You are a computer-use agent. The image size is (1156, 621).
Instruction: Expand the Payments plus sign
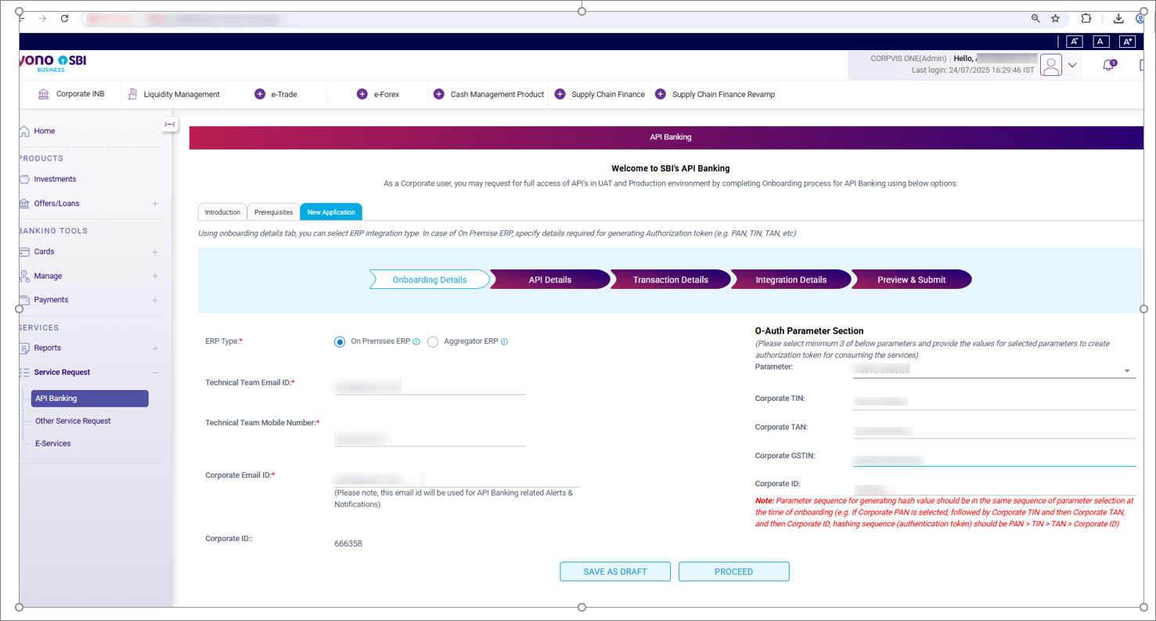[x=155, y=300]
